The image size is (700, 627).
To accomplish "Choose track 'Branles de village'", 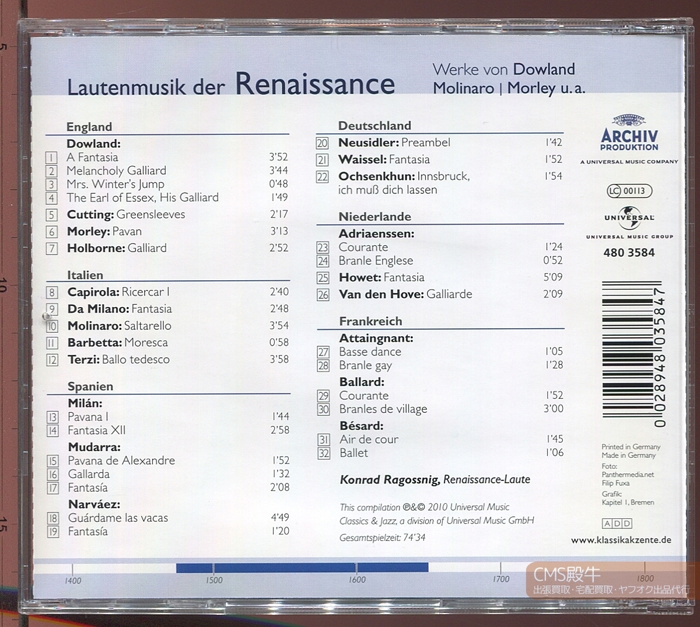I will tap(383, 409).
